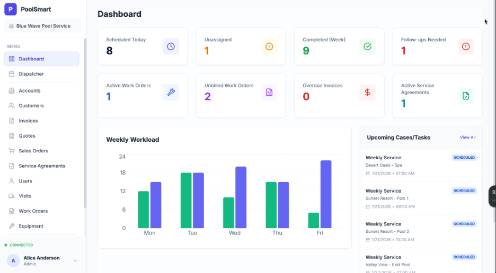
Task: Click the Follow-ups Needed alert icon
Action: coord(466,47)
